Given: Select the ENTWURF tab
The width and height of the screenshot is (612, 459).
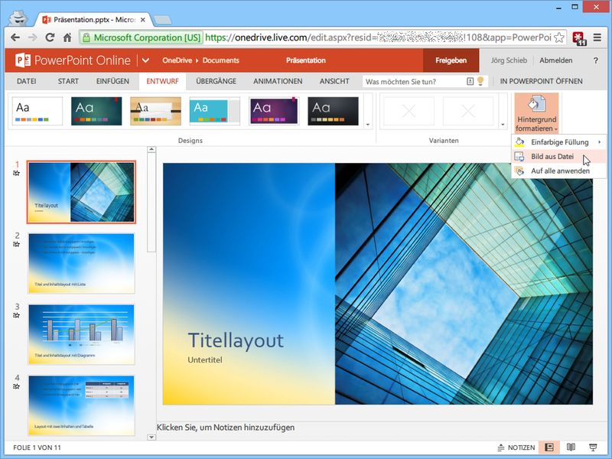Looking at the screenshot, I should point(162,81).
